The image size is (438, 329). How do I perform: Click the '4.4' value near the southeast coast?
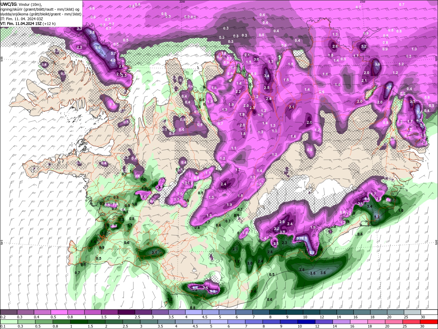coord(366,199)
